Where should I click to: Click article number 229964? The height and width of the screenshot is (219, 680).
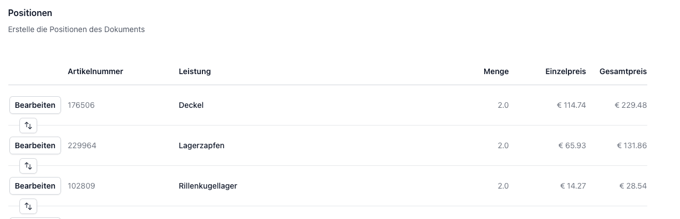pyautogui.click(x=81, y=145)
